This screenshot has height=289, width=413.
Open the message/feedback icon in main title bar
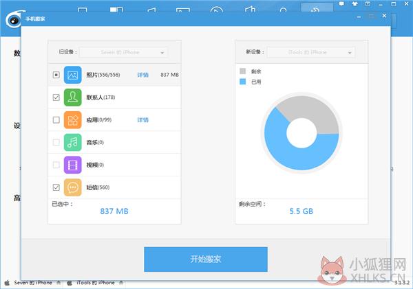click(341, 3)
